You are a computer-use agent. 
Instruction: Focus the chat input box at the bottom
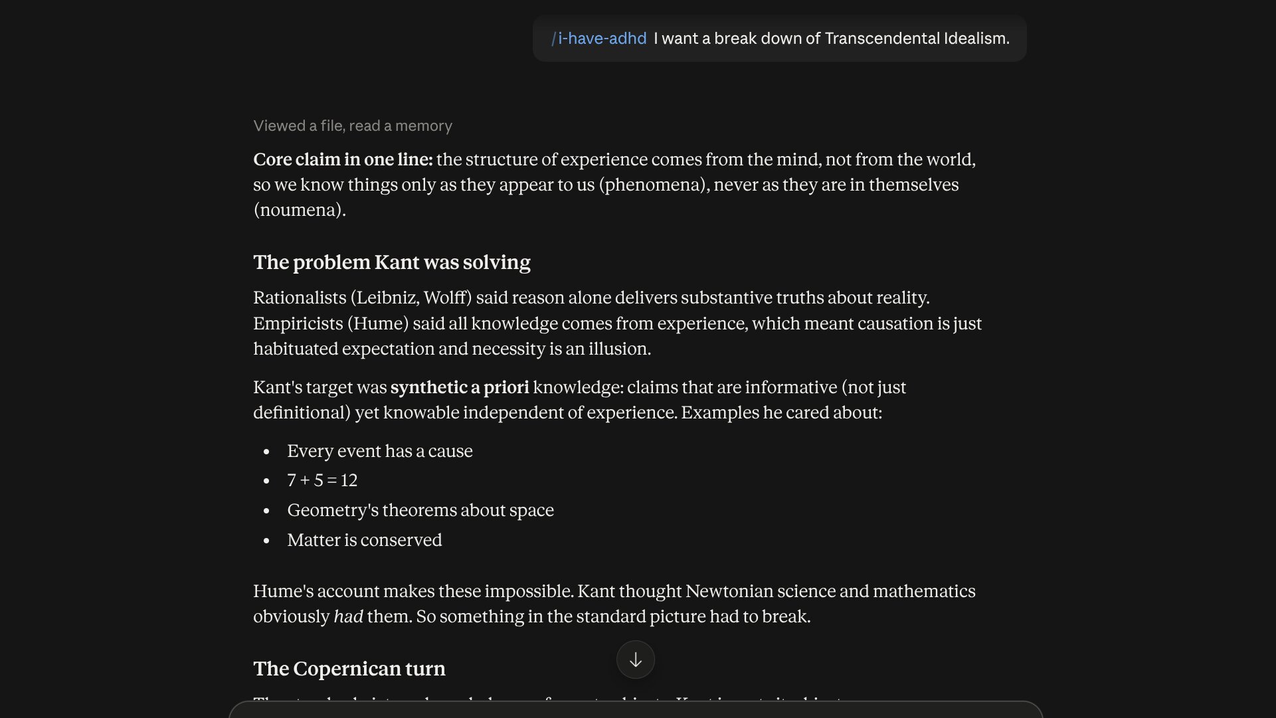tap(636, 709)
